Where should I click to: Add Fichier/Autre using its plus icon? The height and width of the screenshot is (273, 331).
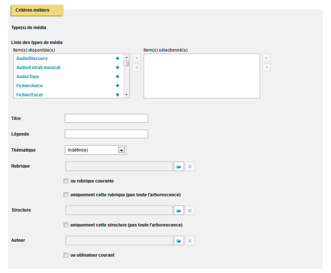pos(118,85)
